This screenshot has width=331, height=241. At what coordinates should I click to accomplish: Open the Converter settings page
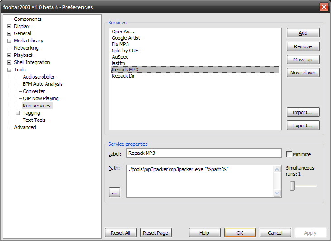pos(34,91)
